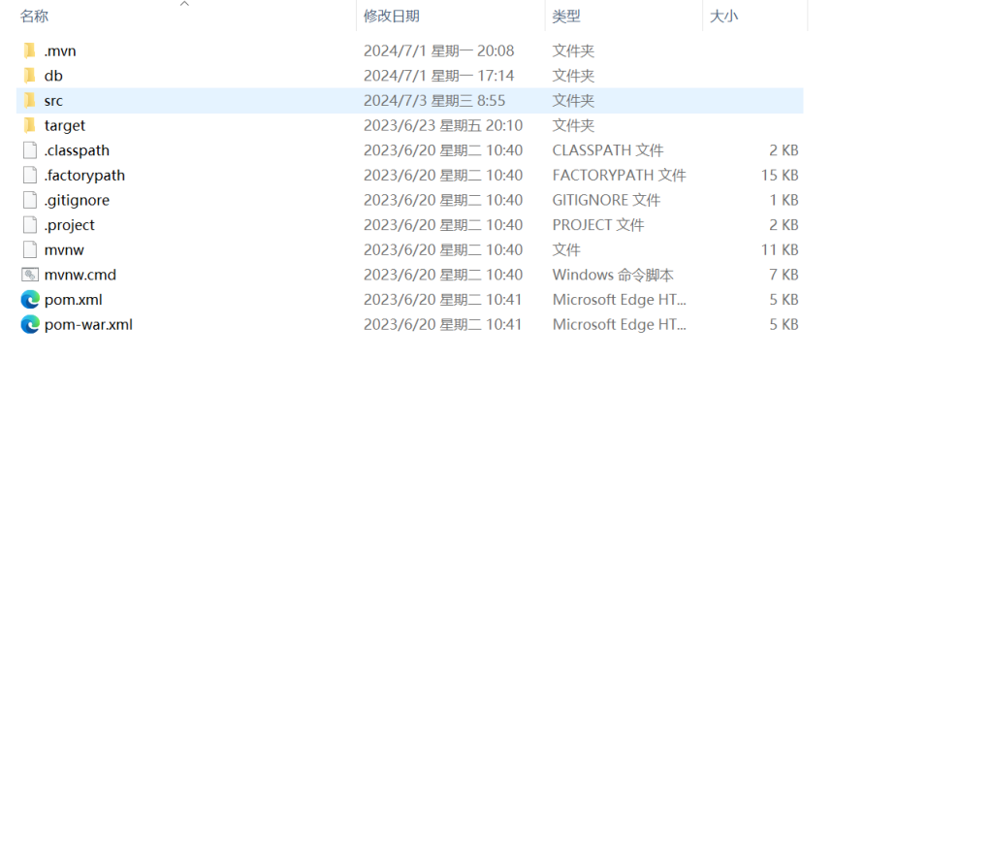
Task: Sort by 类型 column header
Action: 566,16
